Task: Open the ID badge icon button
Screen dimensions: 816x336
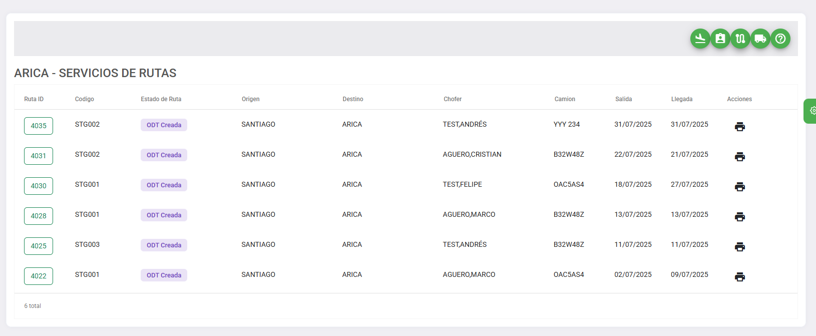Action: coord(720,39)
